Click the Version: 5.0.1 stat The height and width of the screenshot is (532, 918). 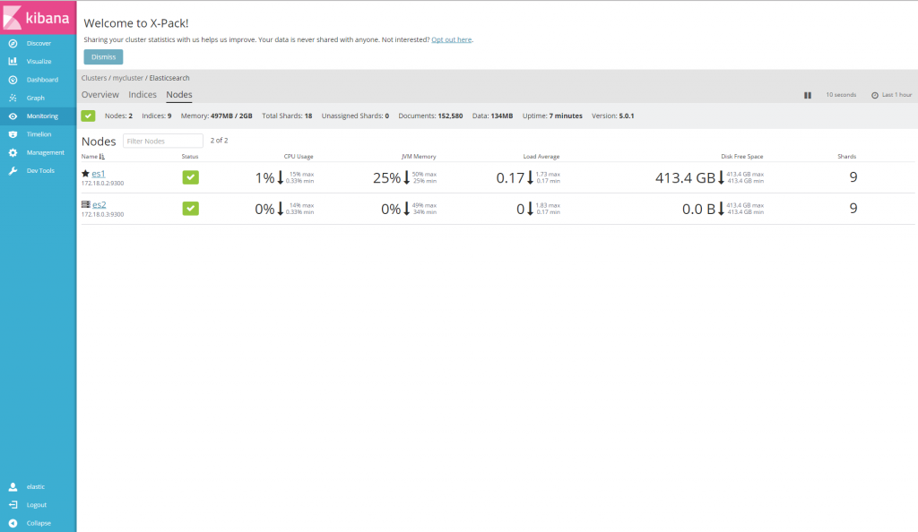(612, 116)
